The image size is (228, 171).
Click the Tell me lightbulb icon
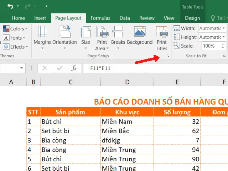pos(213,18)
